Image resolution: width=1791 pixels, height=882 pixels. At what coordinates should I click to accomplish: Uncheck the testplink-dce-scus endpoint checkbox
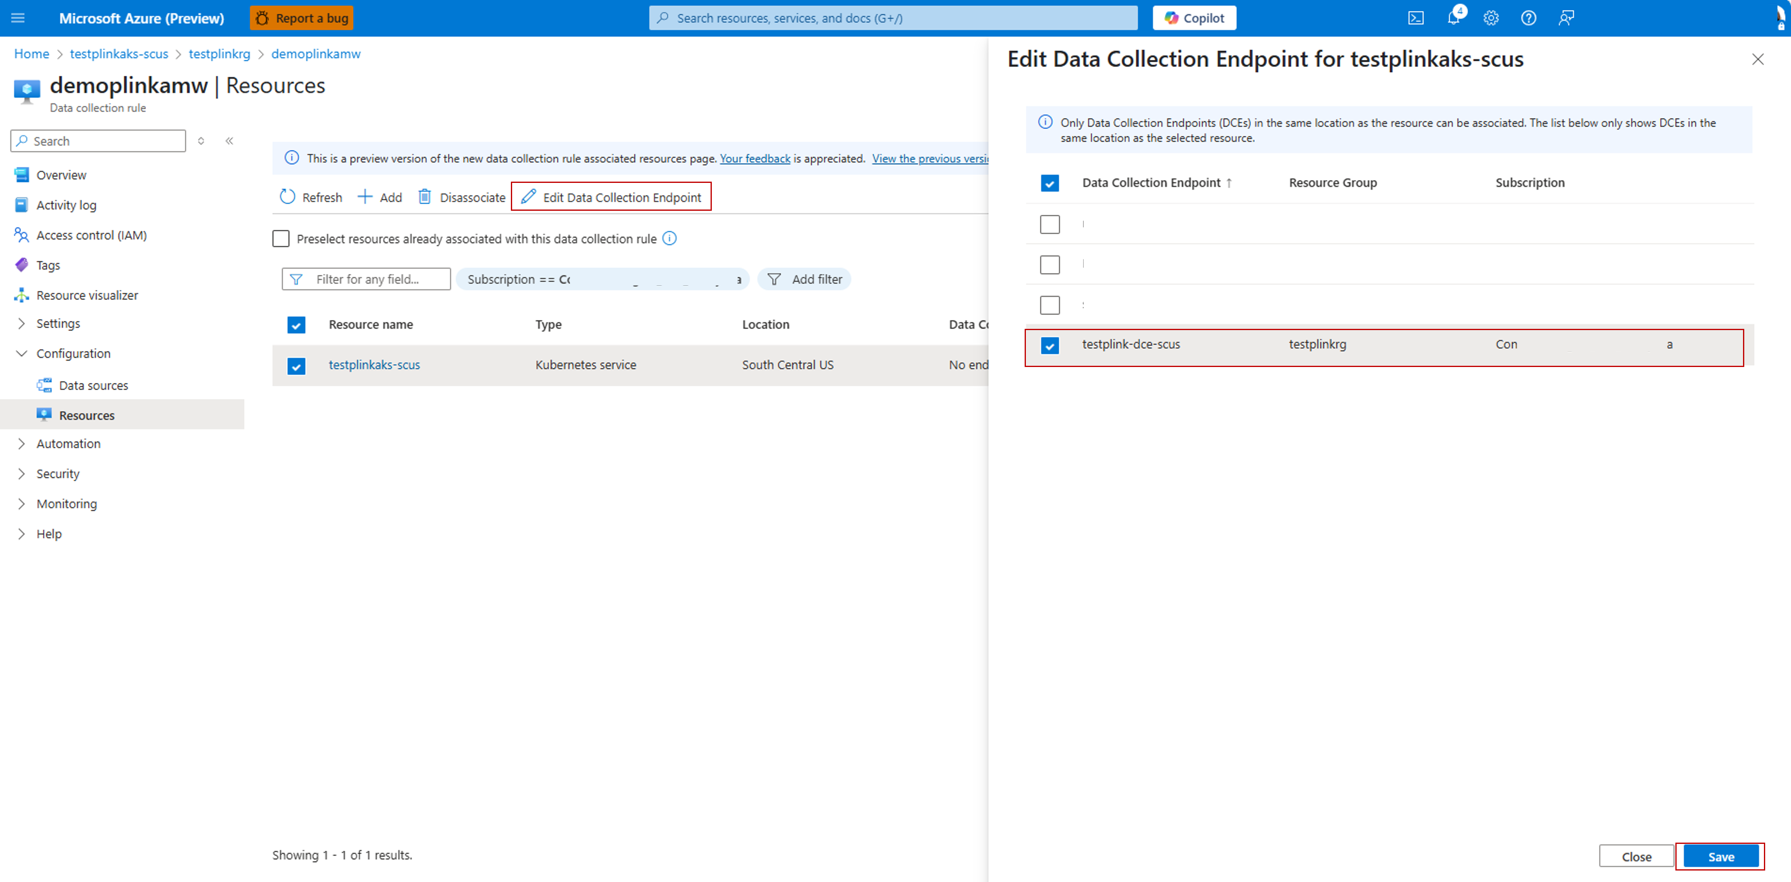tap(1049, 345)
